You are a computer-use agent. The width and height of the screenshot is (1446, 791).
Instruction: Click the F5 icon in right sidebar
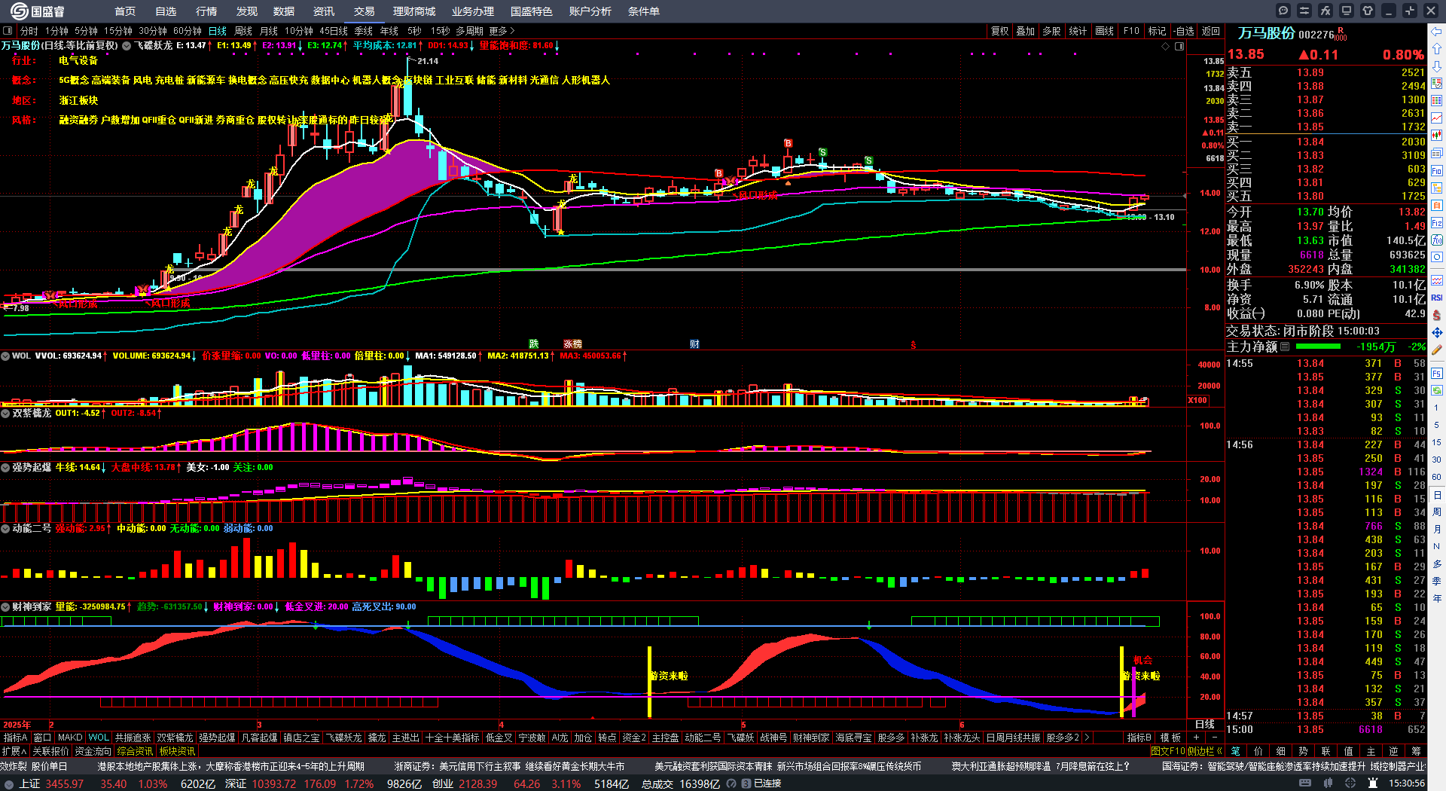[1437, 373]
